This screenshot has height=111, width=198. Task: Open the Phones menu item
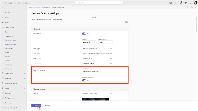point(7,57)
